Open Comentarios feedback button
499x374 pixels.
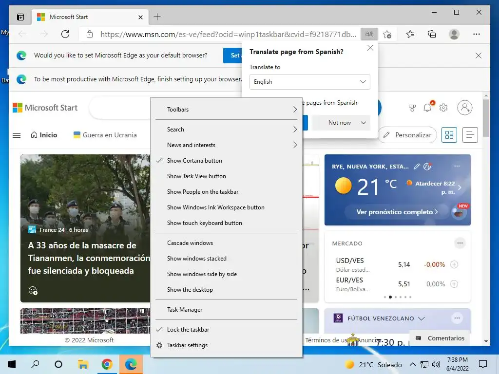pos(440,338)
